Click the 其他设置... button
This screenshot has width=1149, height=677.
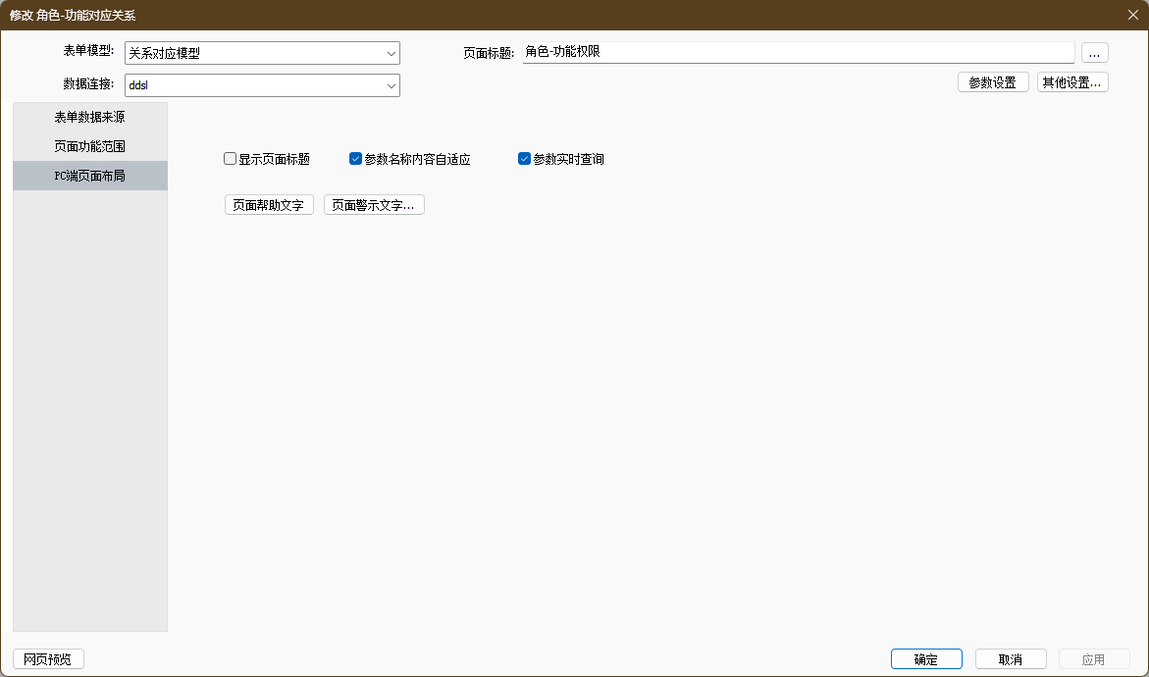pos(1072,82)
